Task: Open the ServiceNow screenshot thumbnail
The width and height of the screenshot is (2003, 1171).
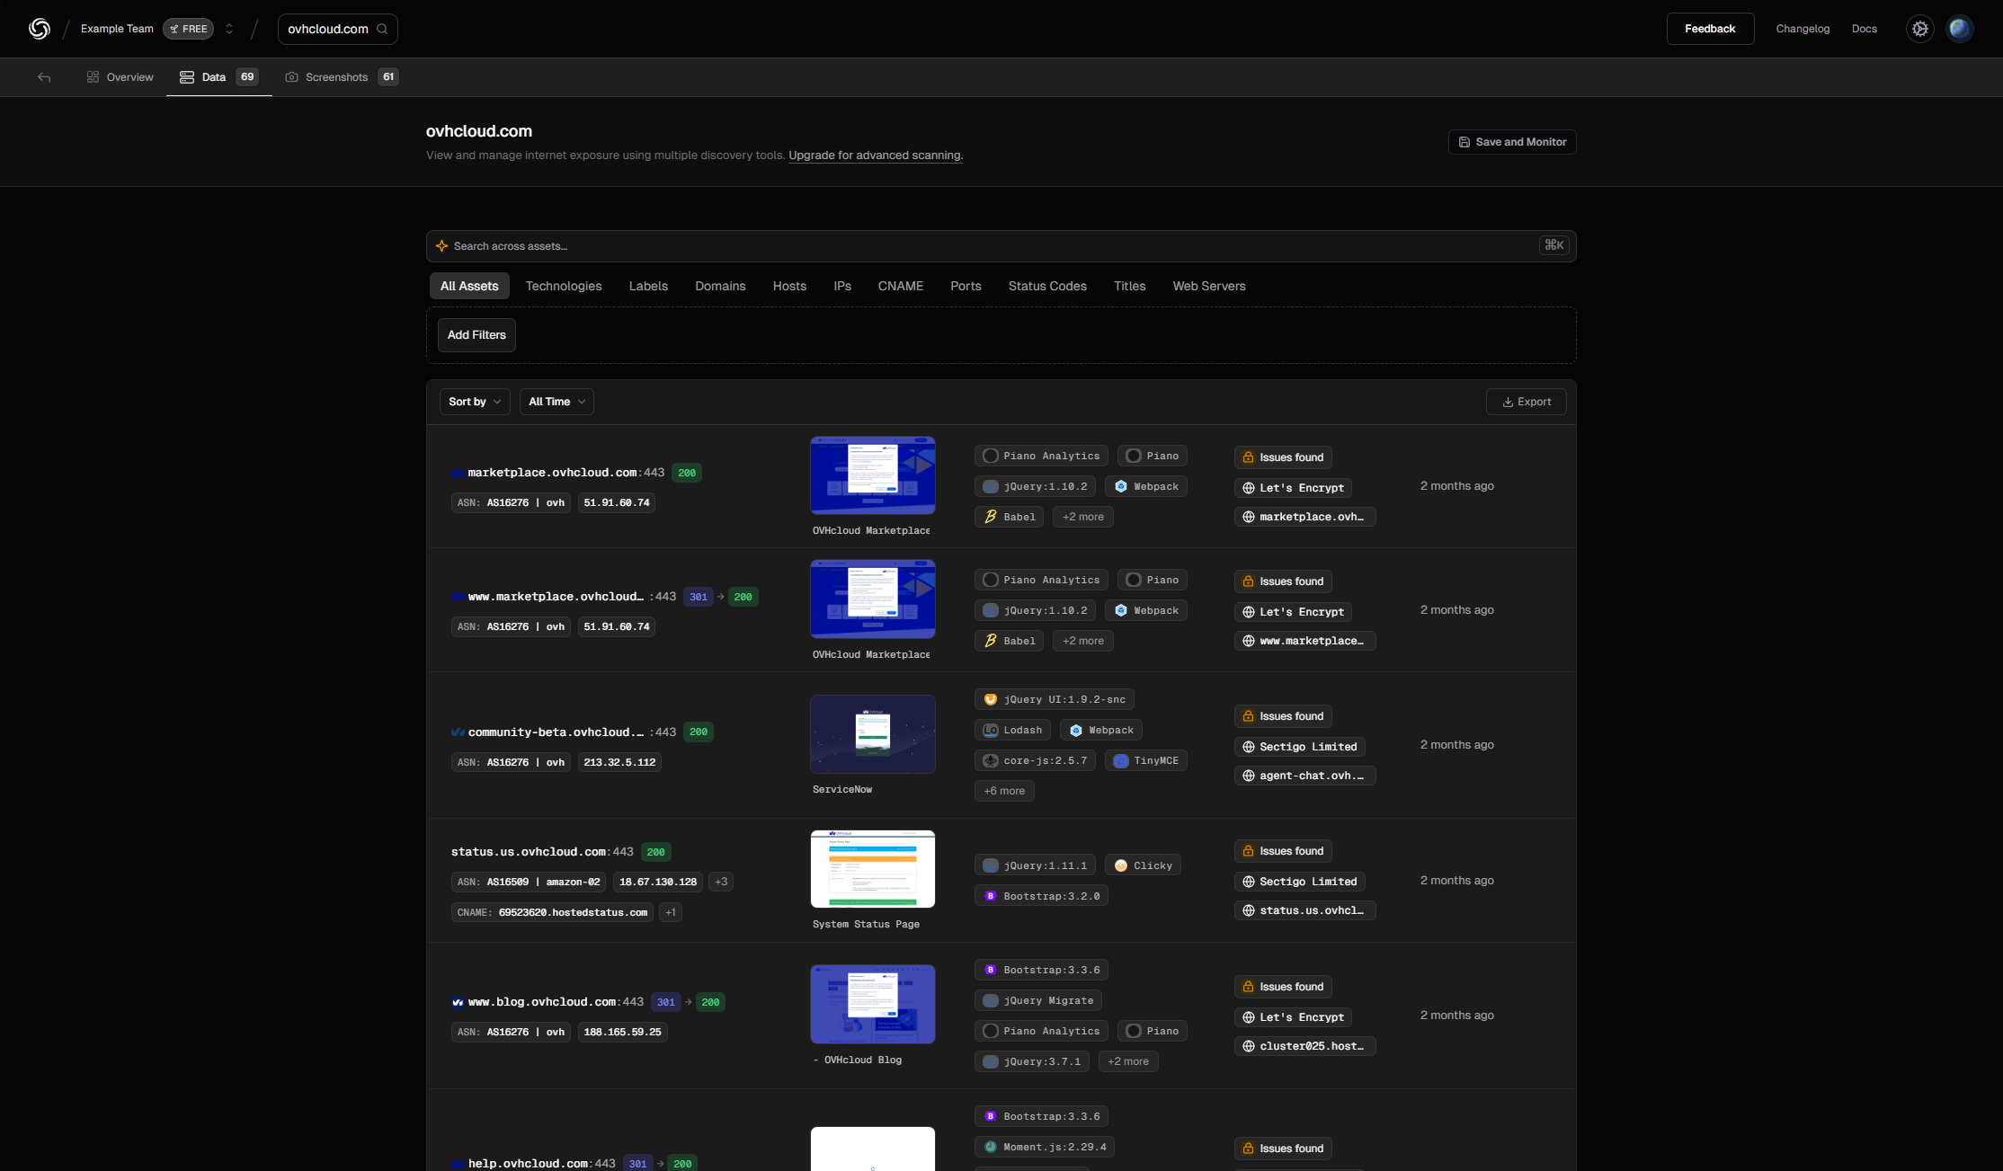Action: click(x=872, y=733)
